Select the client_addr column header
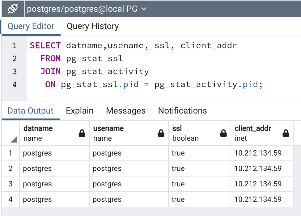This screenshot has width=301, height=216. pos(262,133)
